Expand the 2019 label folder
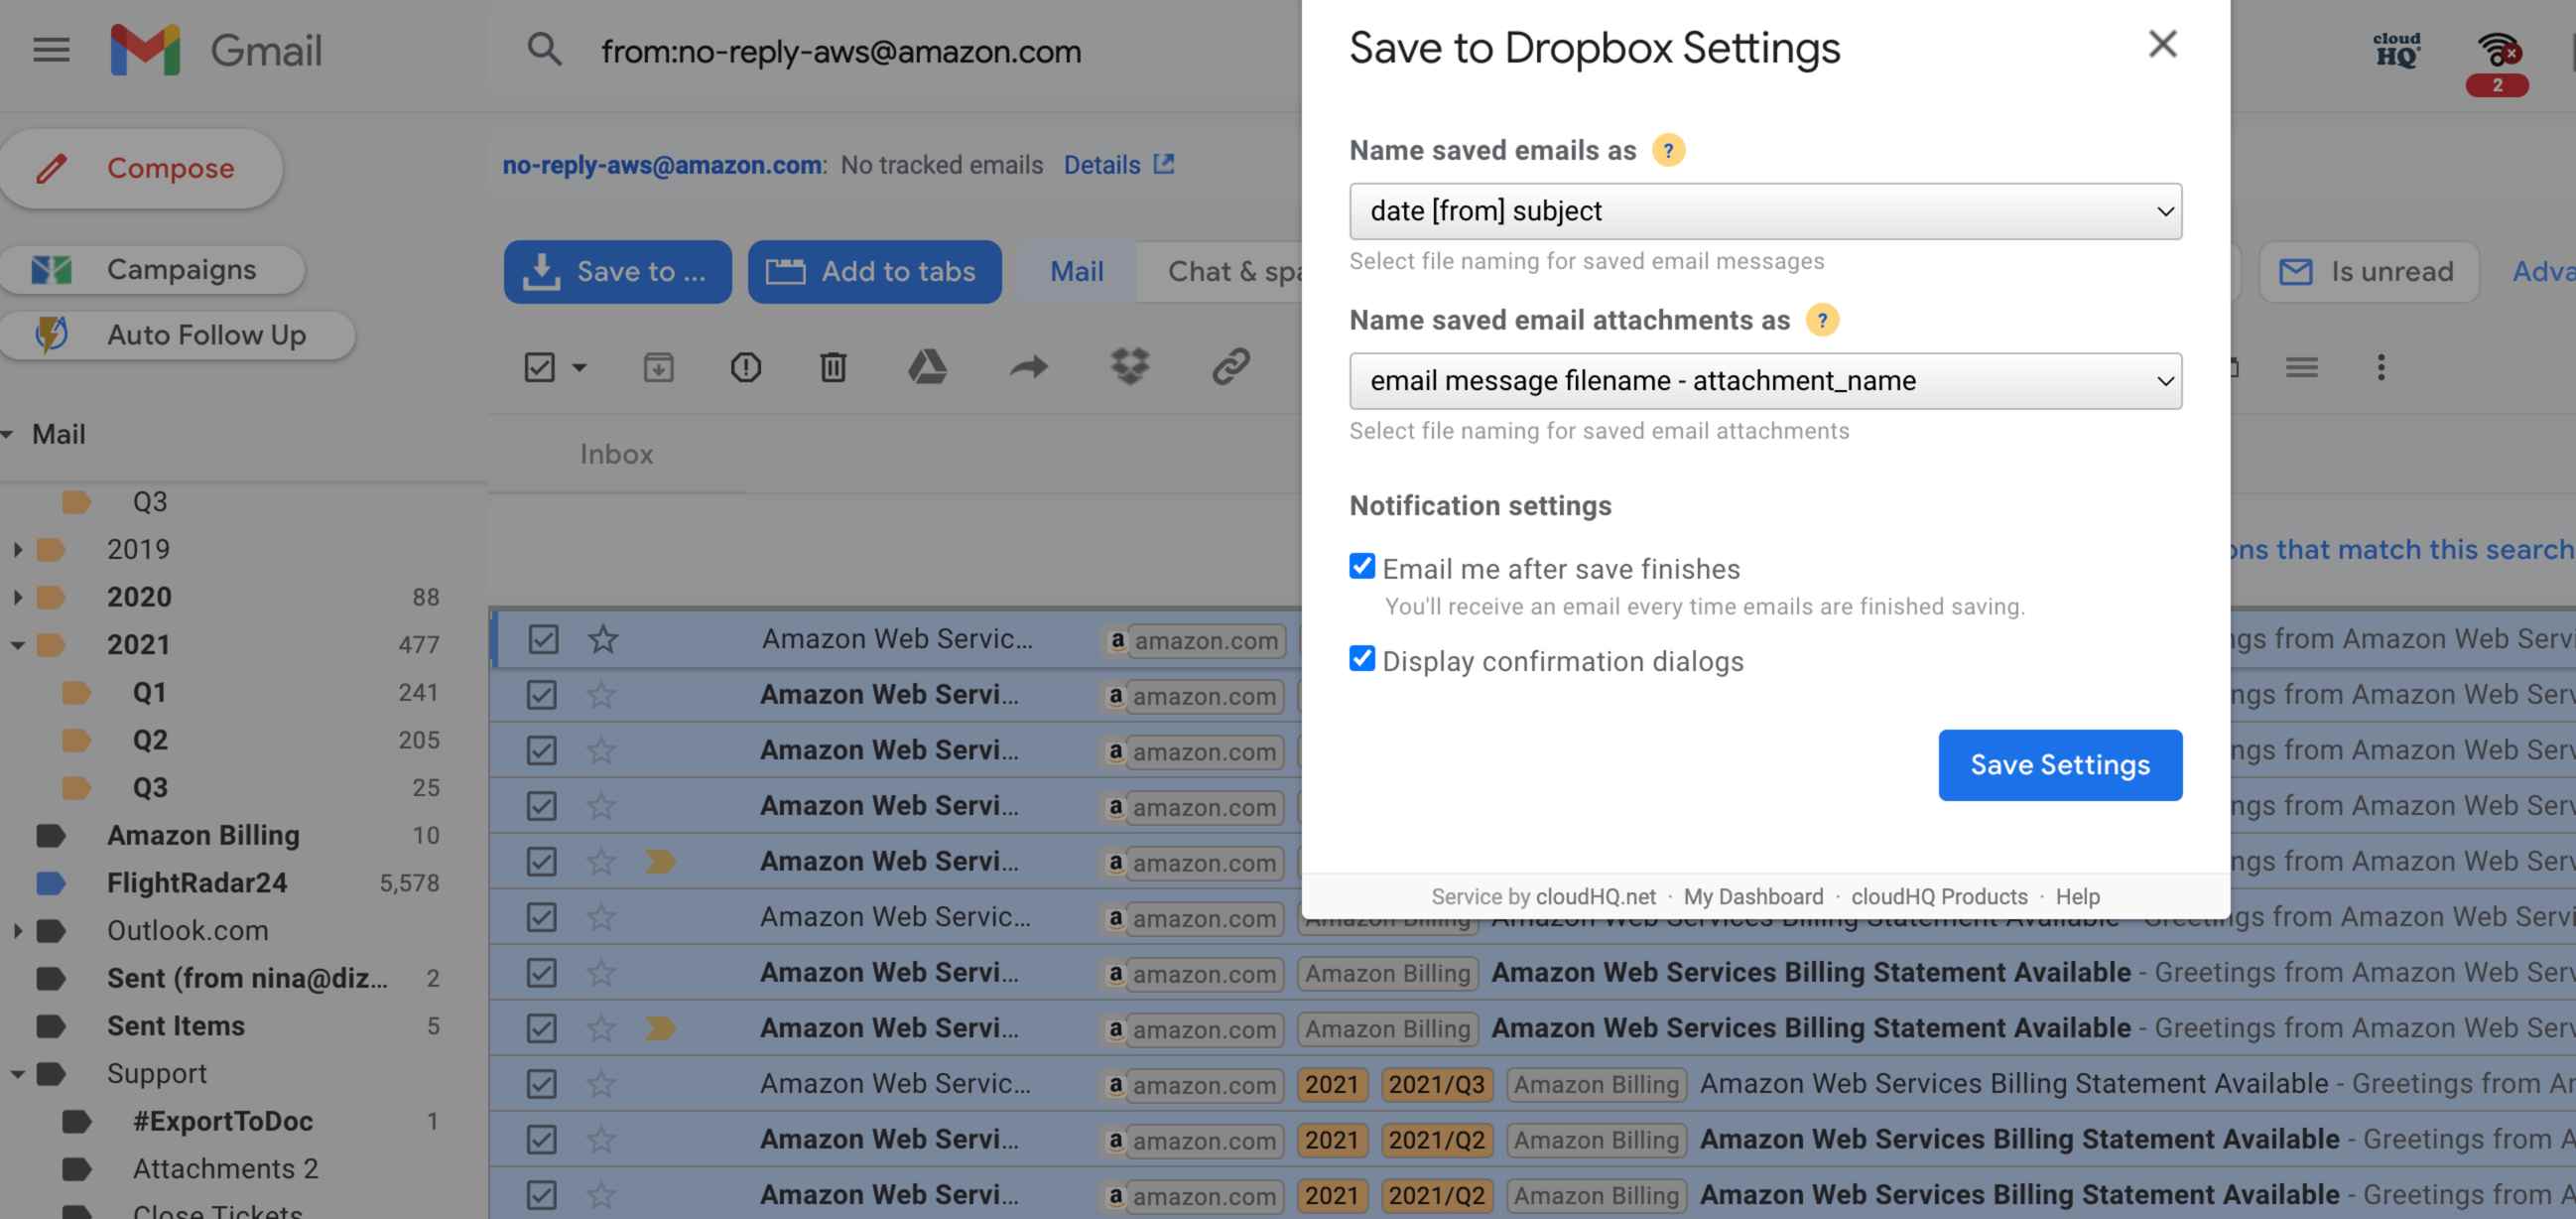Viewport: 2576px width, 1219px height. pos(17,549)
